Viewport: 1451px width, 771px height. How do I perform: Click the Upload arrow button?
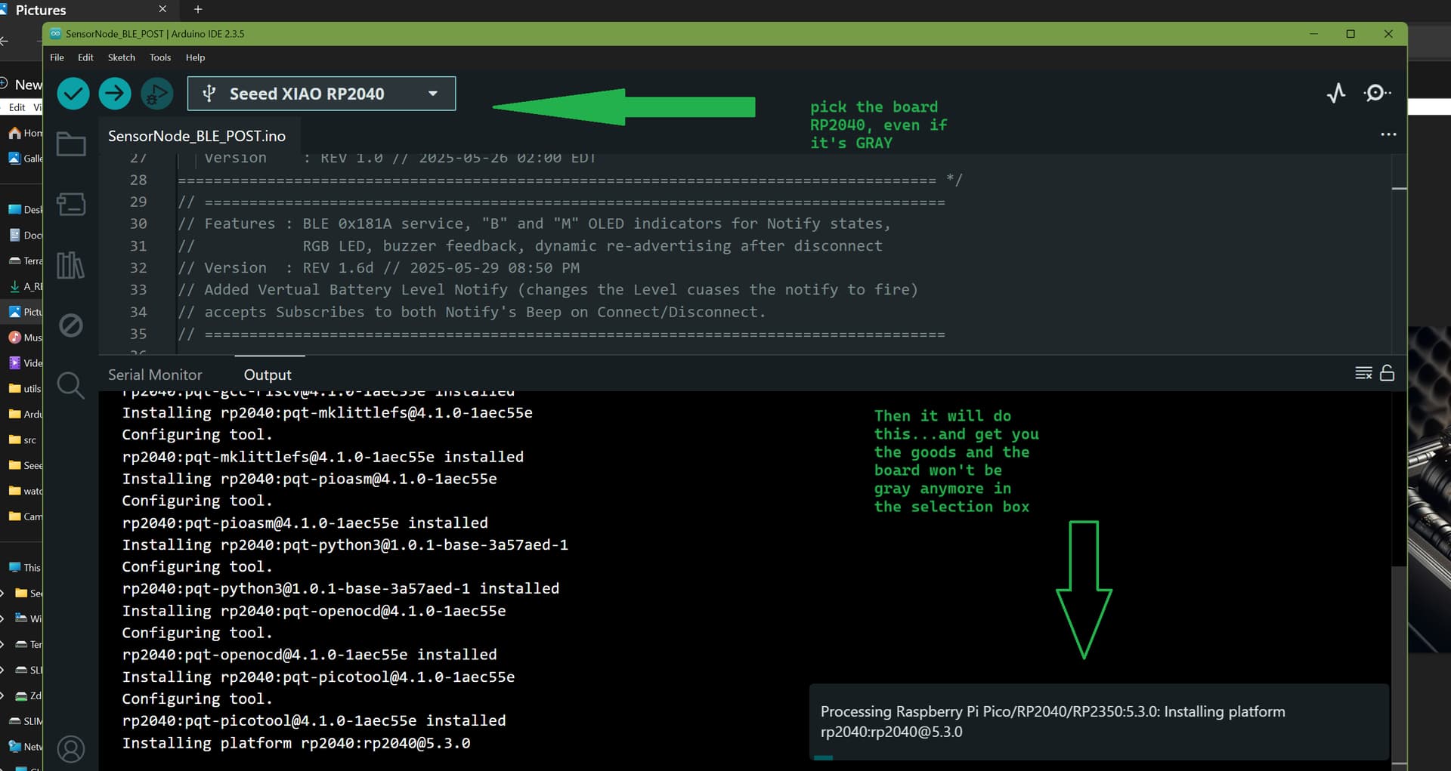point(115,94)
